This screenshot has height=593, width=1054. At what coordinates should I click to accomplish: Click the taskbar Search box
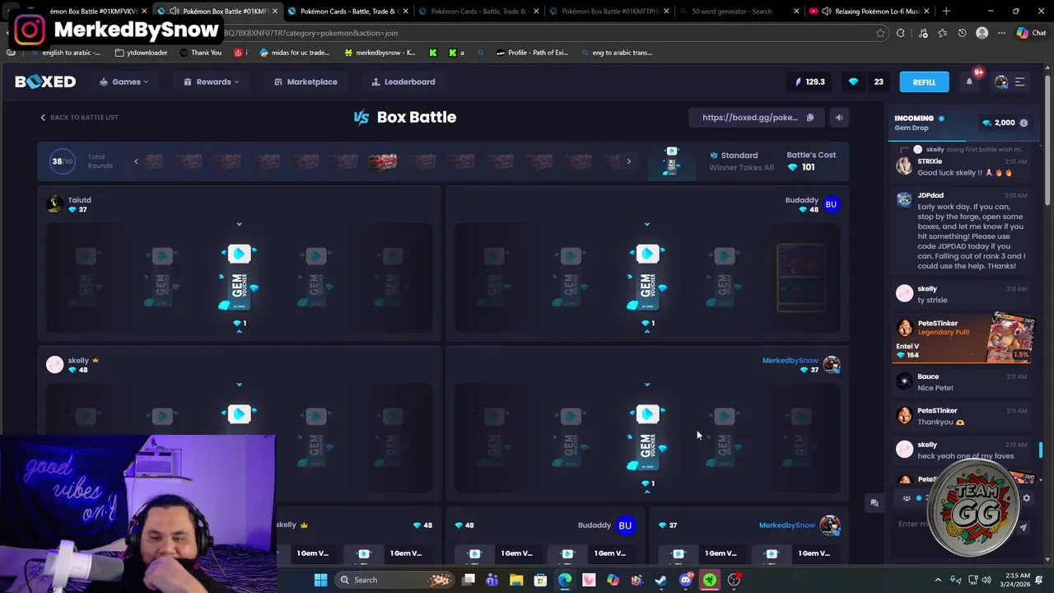[395, 580]
